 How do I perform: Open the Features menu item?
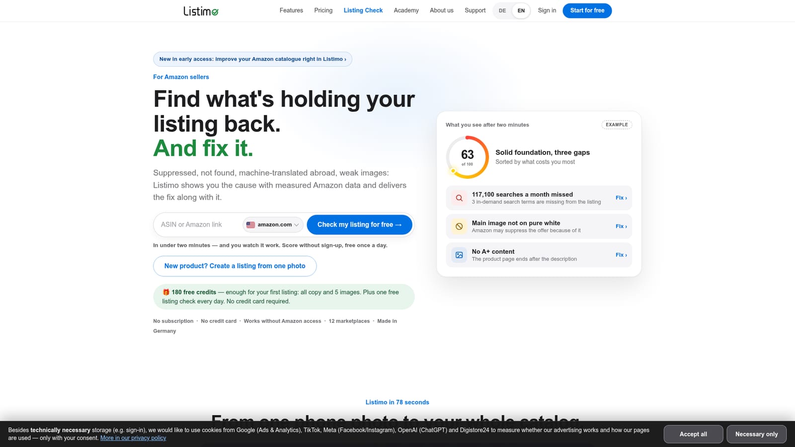pos(291,10)
